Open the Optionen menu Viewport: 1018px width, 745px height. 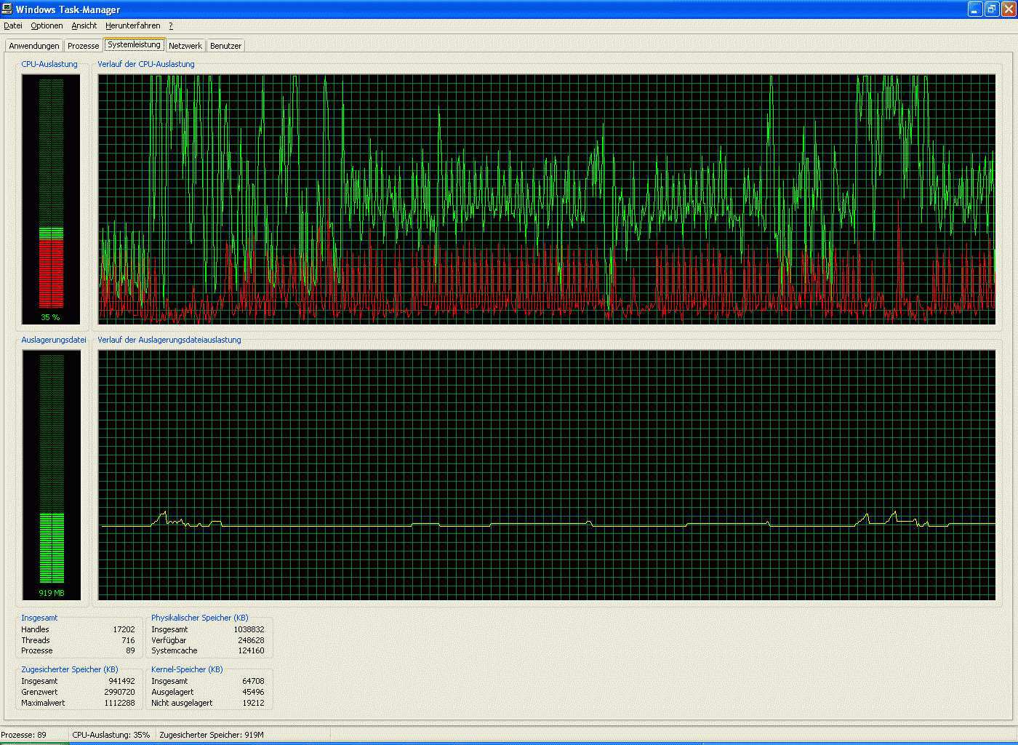click(x=47, y=25)
